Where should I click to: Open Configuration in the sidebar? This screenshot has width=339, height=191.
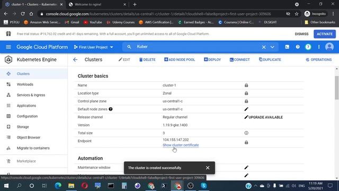[x=34, y=116]
